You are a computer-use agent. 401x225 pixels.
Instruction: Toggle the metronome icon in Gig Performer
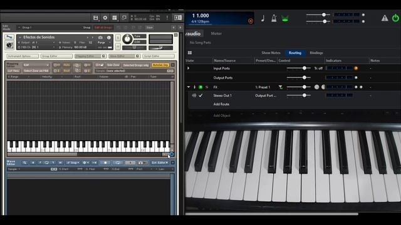pyautogui.click(x=274, y=18)
